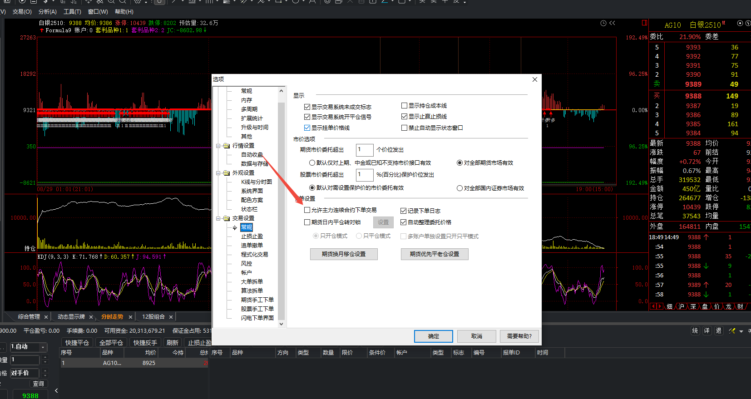
Task: Click the red left-arrow beside the 细 tab
Action: click(x=653, y=306)
